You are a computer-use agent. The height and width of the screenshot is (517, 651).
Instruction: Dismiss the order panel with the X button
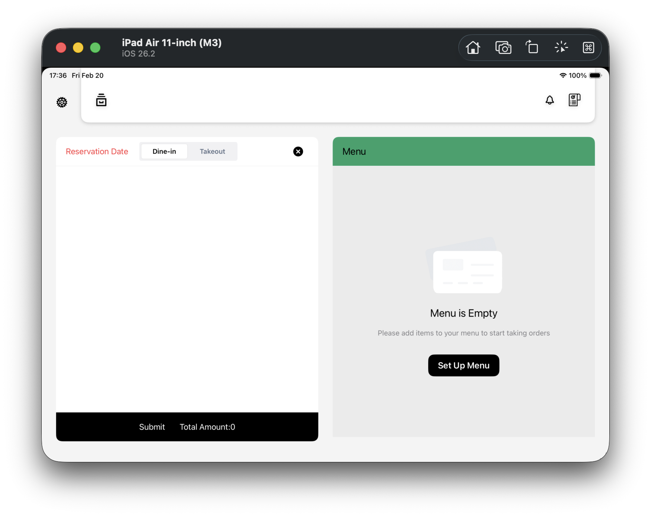[x=298, y=151]
